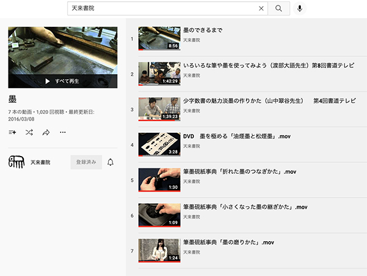Share the playlist via arrow icon
Image resolution: width=367 pixels, height=276 pixels.
tap(46, 132)
